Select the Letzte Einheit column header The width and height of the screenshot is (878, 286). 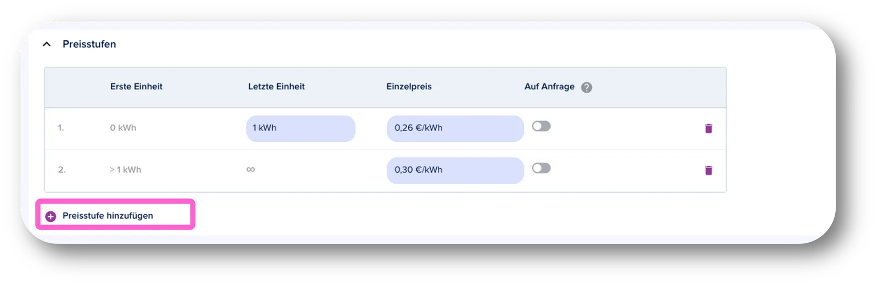click(276, 87)
